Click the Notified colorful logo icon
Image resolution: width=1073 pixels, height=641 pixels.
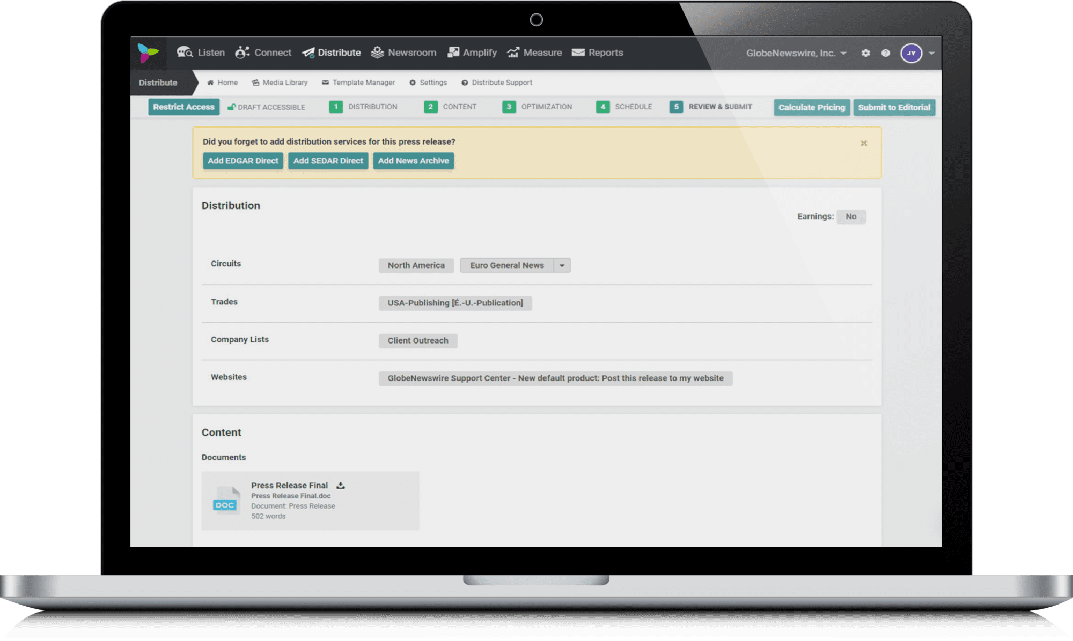tap(148, 53)
